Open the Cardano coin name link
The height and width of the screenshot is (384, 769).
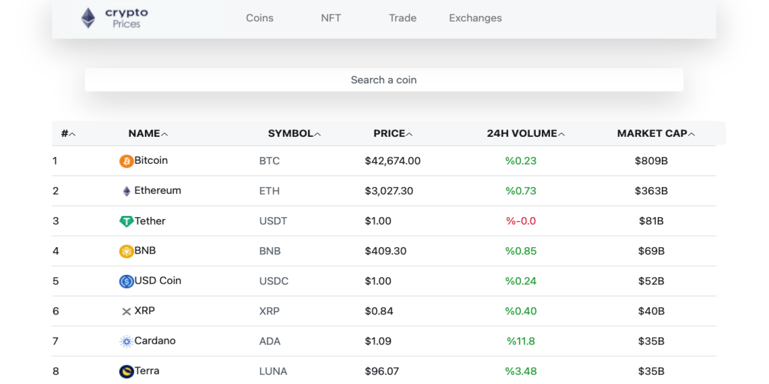[155, 340]
